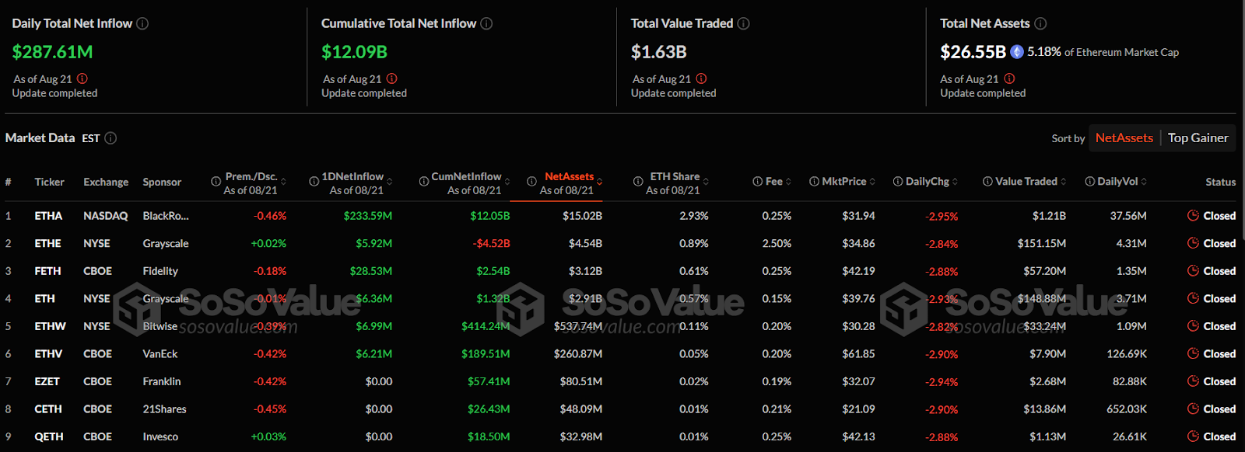
Task: Click the closed status clock icon for ETHA
Action: coord(1193,215)
